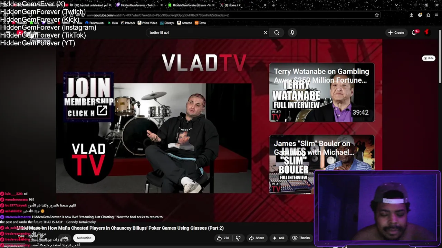Image resolution: width=442 pixels, height=248 pixels.
Task: Open the Netflix bookmark
Action: [63, 23]
